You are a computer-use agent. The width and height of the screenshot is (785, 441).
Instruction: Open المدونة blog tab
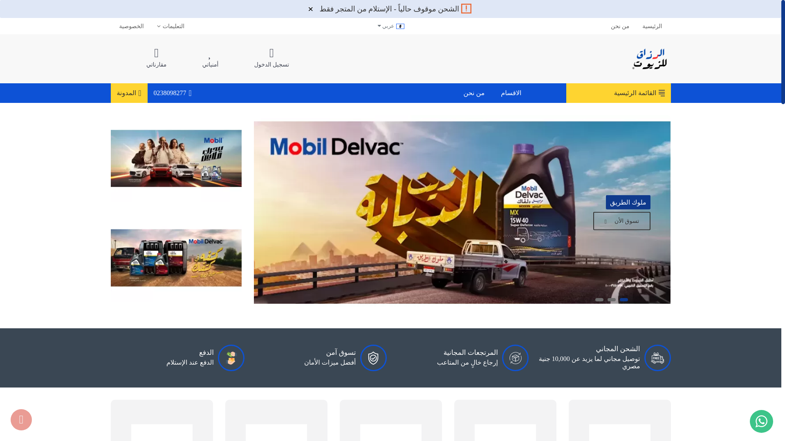(x=129, y=93)
